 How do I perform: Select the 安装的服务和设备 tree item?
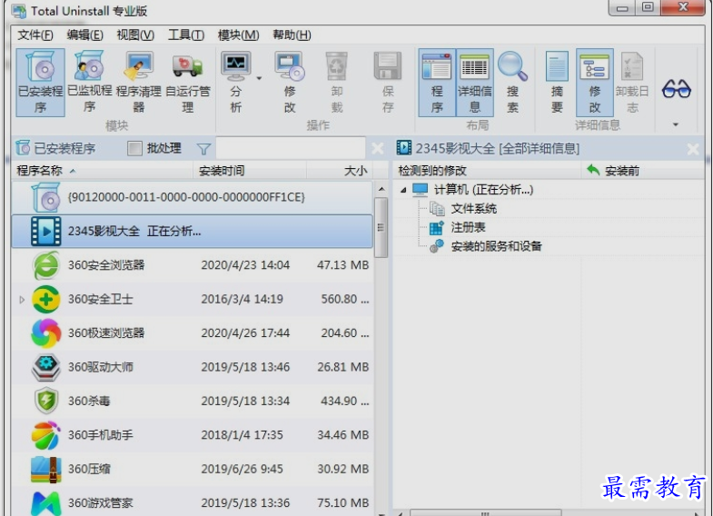pyautogui.click(x=496, y=246)
